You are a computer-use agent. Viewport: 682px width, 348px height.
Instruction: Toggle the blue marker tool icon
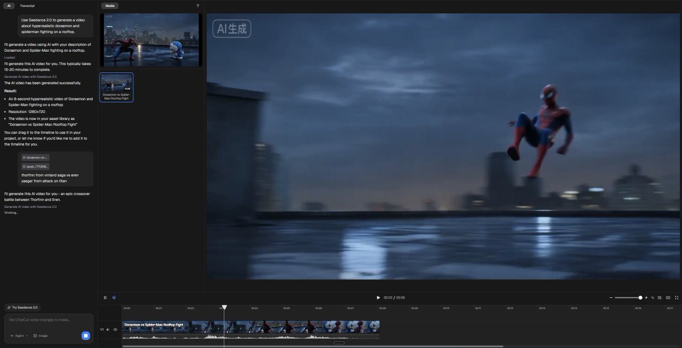(x=114, y=297)
